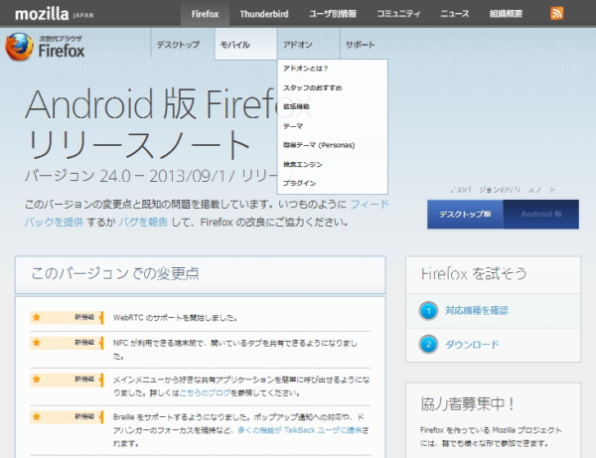The image size is (596, 458).
Task: Choose 拡張機能 from the add-ons dropdown
Action: pos(297,105)
